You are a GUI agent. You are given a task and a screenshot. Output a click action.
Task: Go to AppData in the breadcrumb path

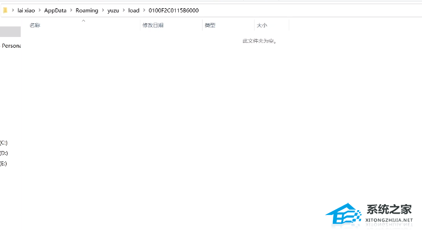(55, 11)
